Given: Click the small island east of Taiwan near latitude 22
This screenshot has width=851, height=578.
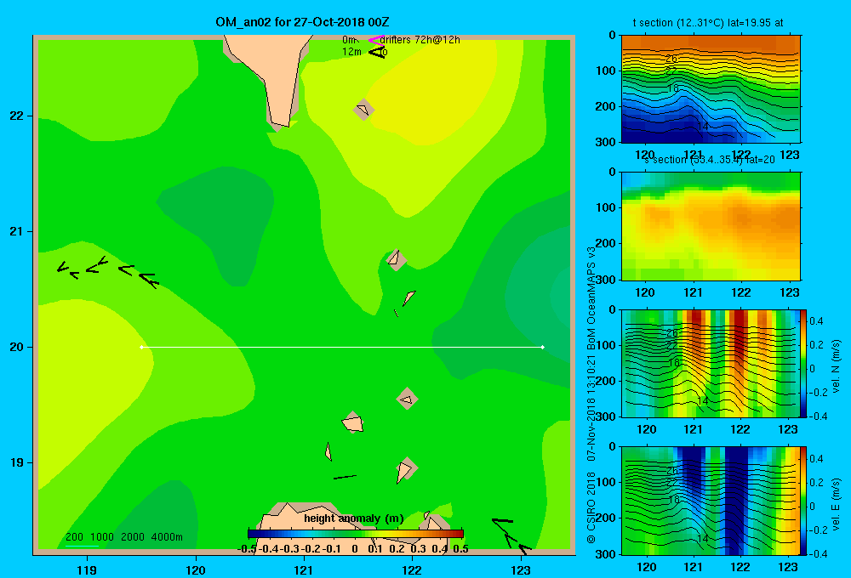Looking at the screenshot, I should pos(363,110).
